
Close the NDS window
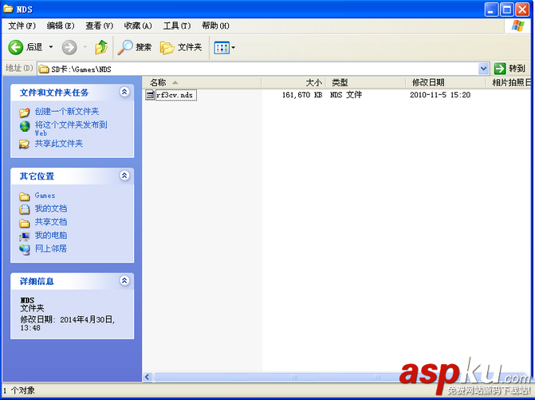522,10
